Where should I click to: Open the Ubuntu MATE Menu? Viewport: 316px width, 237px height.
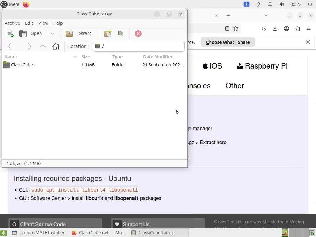11,4
